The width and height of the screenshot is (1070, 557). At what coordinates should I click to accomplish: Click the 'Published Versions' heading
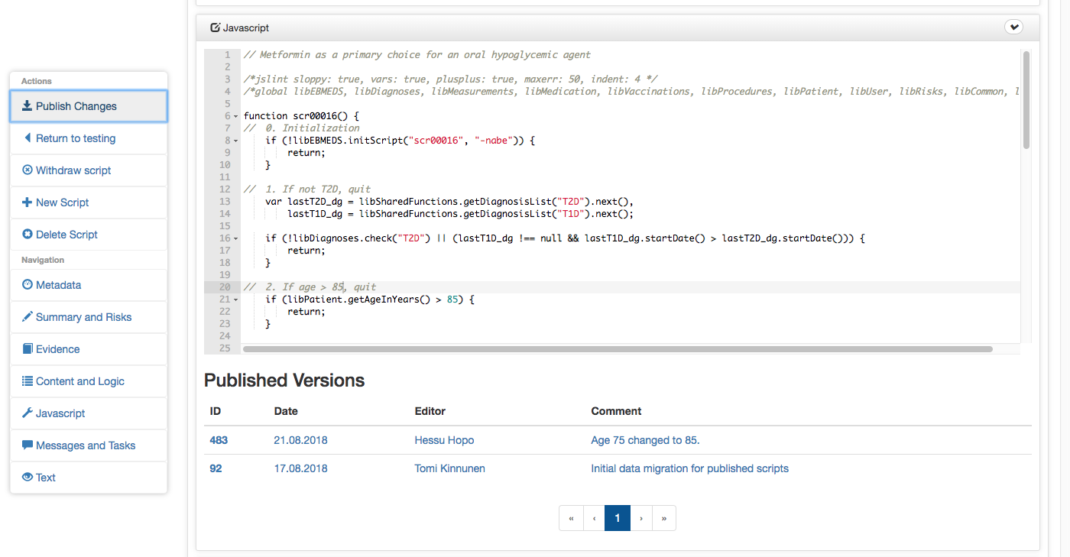coord(284,381)
